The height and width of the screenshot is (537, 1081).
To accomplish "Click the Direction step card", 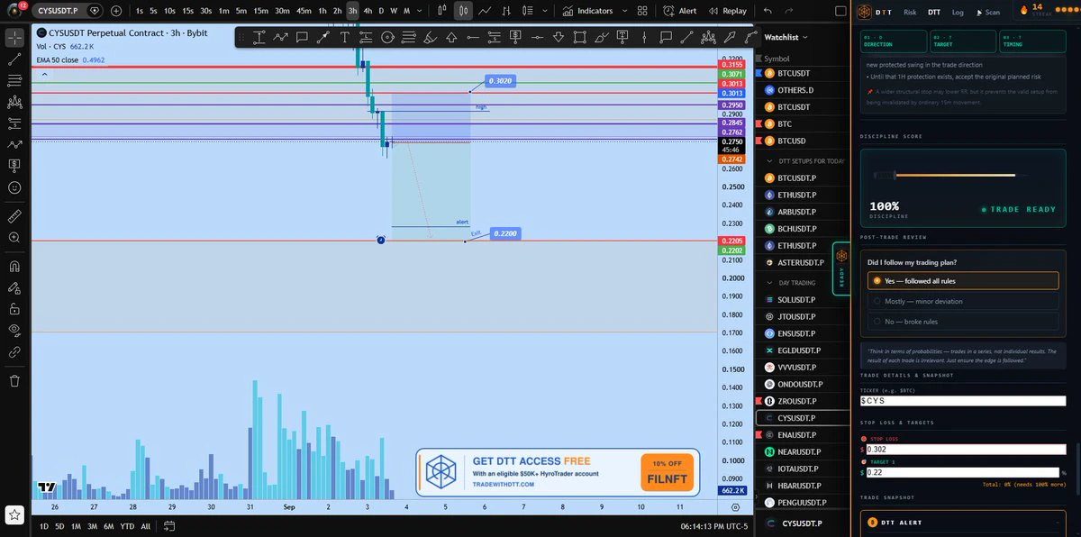I will (x=893, y=41).
